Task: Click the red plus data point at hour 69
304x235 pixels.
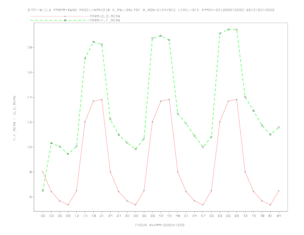Action: (x=236, y=100)
